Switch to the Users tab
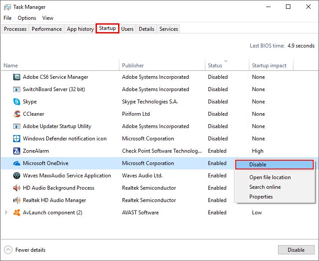 (x=127, y=29)
